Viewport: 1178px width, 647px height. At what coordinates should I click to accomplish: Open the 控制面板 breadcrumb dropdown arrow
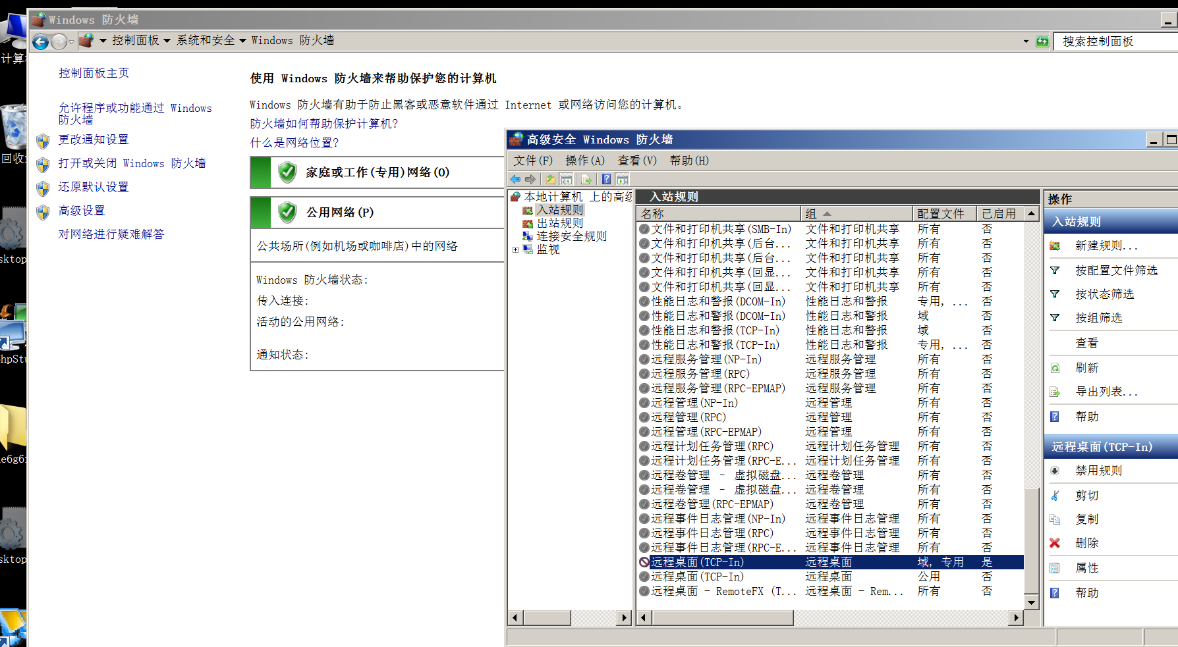[167, 41]
